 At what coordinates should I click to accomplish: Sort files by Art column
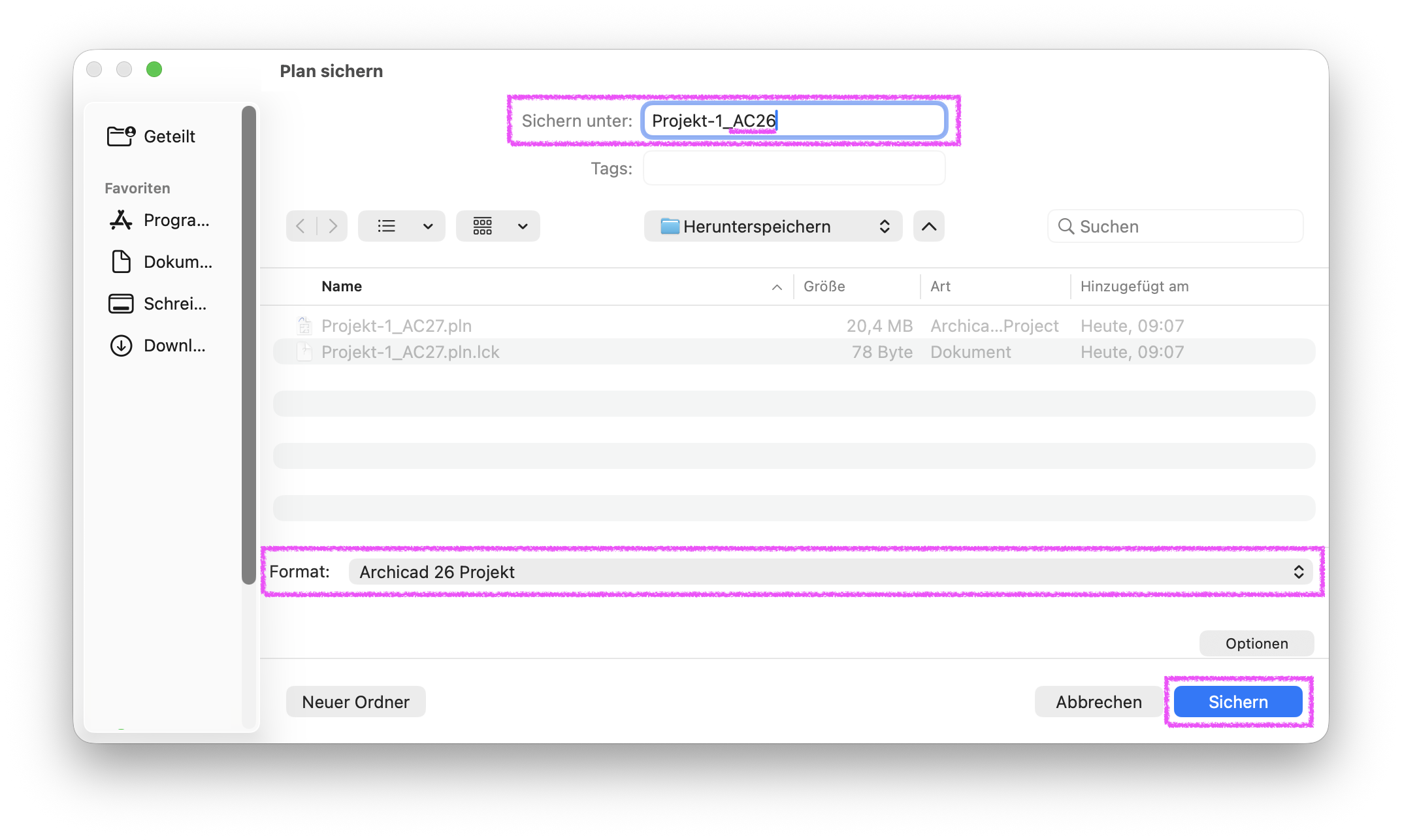click(x=940, y=286)
